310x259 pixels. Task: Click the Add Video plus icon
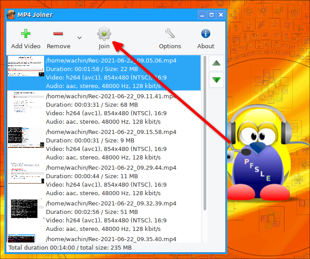point(26,33)
